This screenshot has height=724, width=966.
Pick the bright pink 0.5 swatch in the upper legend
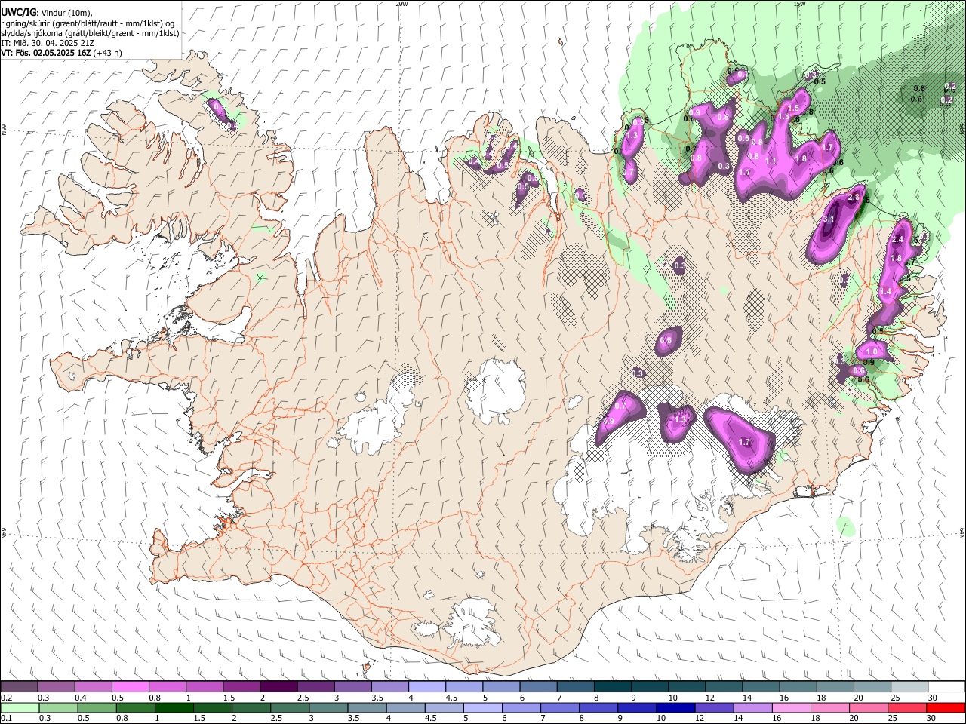[130, 686]
